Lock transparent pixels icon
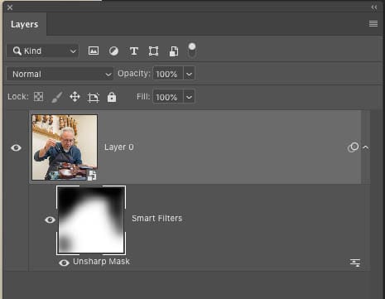 [38, 97]
